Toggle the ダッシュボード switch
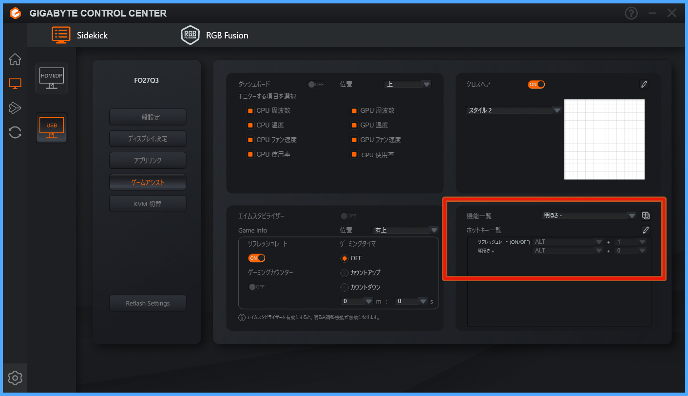The height and width of the screenshot is (396, 688). pos(316,84)
